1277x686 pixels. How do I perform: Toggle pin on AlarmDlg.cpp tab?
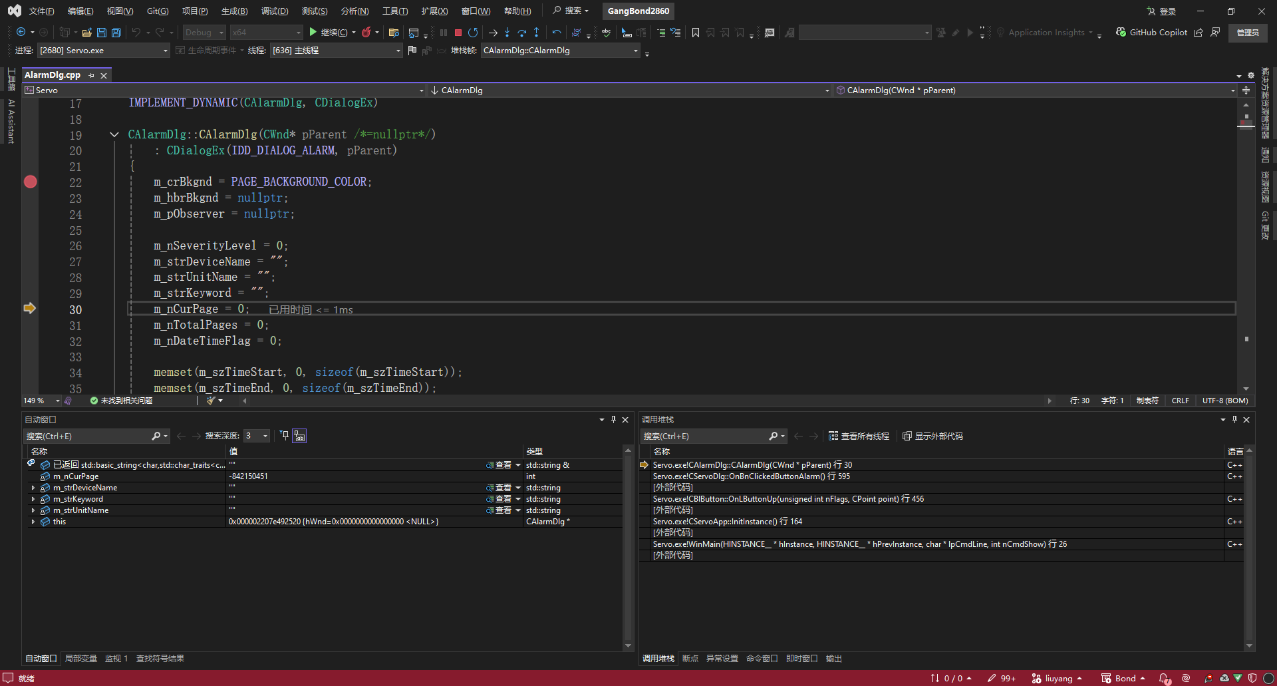pyautogui.click(x=92, y=75)
